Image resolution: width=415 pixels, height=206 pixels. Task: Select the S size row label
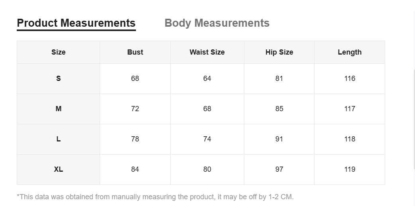[58, 78]
